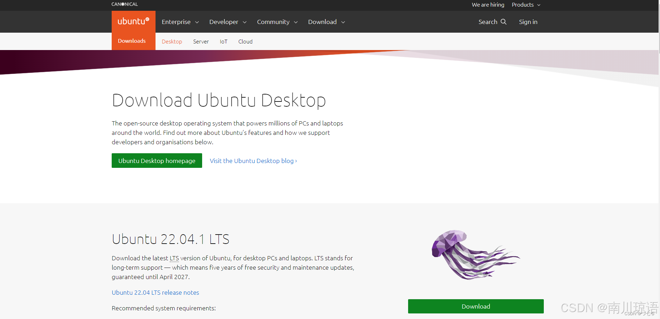The width and height of the screenshot is (660, 319).
Task: Click the green Download button
Action: [x=476, y=306]
